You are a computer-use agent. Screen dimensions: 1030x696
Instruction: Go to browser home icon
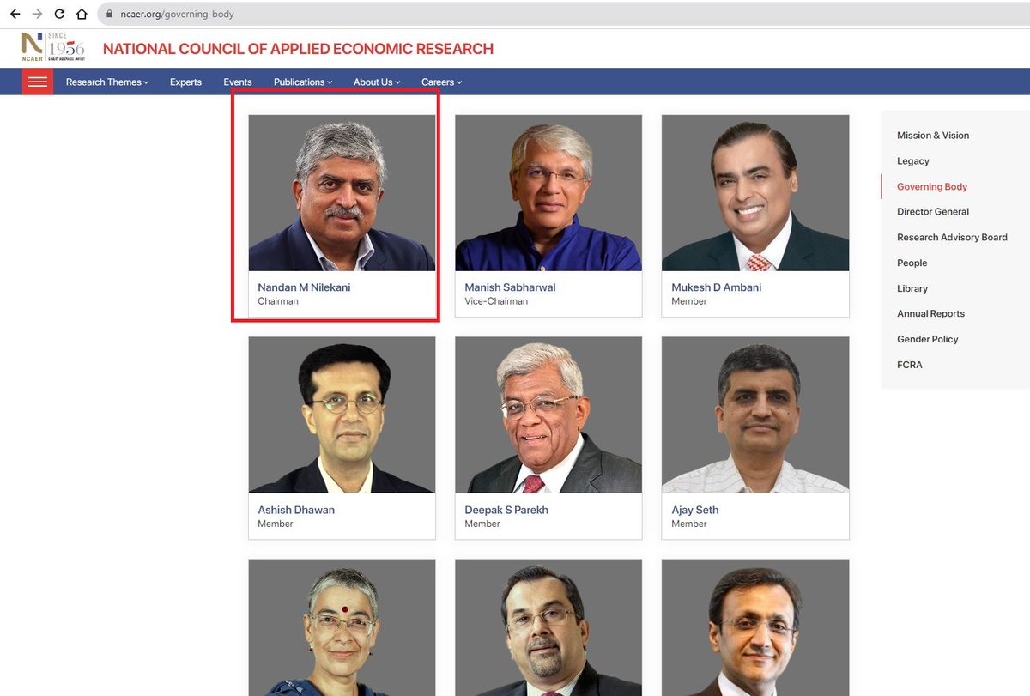pos(82,14)
